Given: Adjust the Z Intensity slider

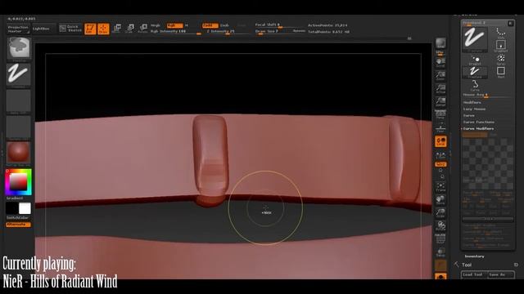Looking at the screenshot, I should (228, 32).
